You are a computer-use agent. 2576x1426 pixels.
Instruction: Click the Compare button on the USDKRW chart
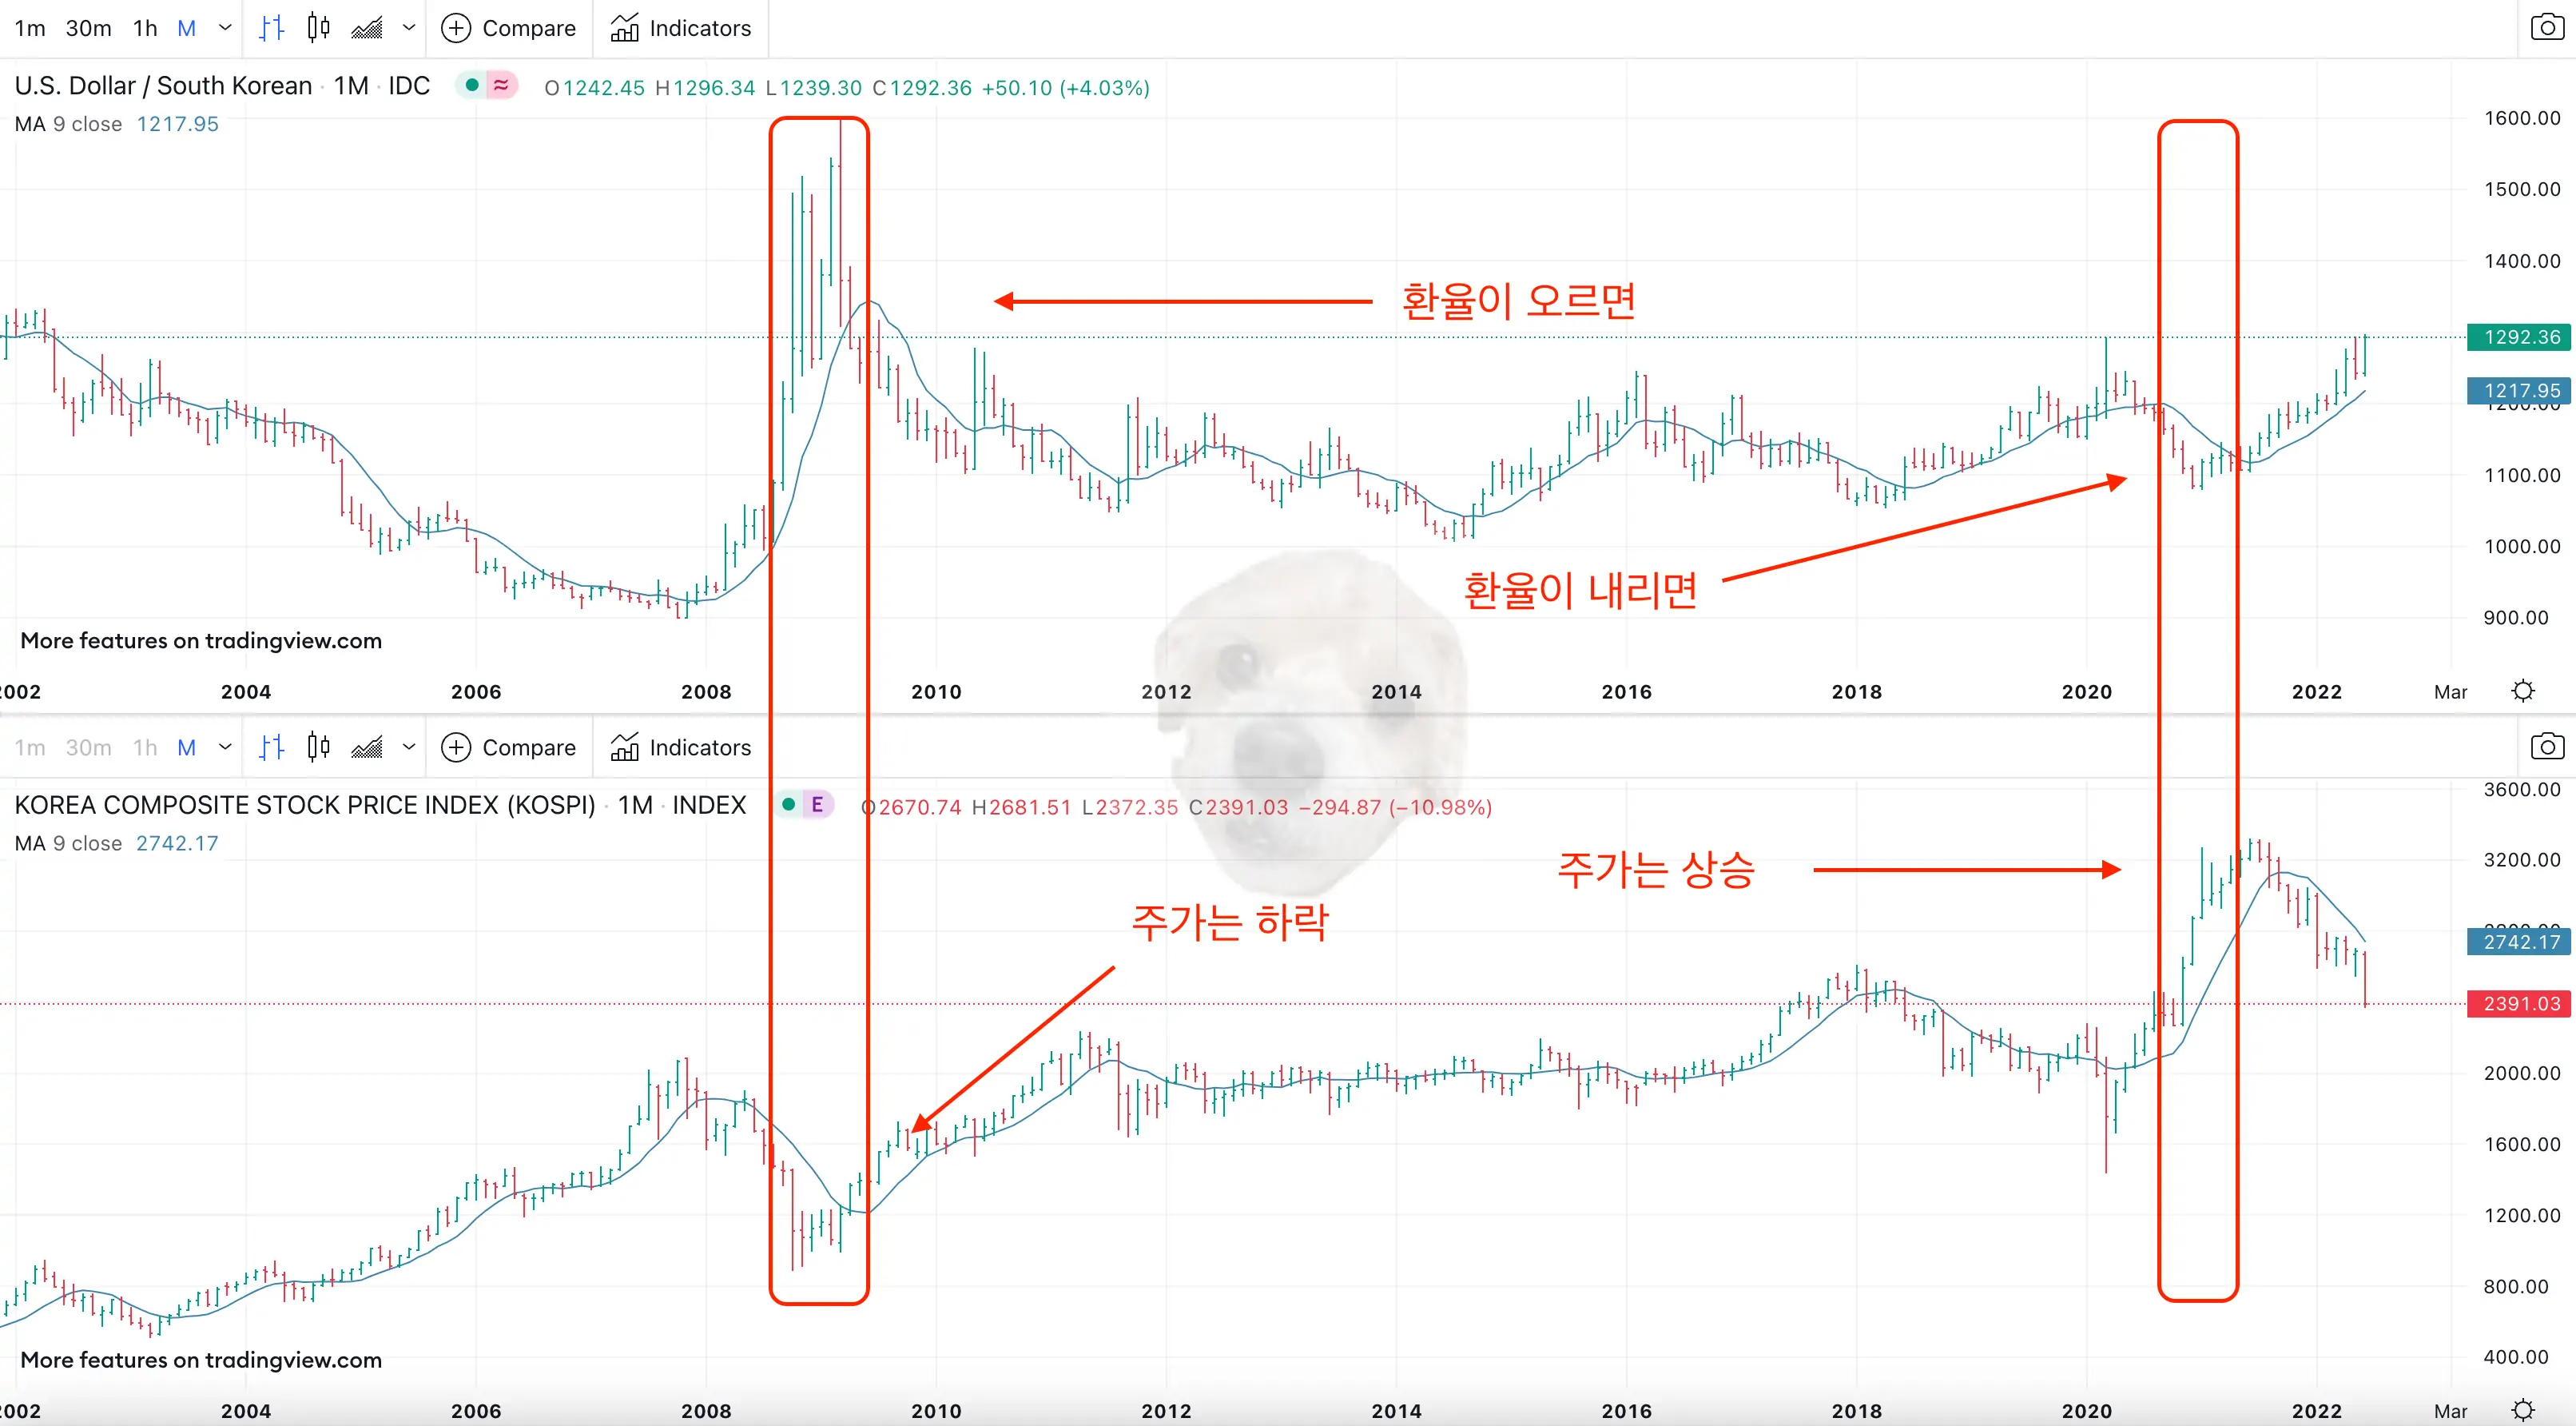(508, 27)
